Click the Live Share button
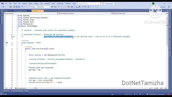 tap(162, 7)
